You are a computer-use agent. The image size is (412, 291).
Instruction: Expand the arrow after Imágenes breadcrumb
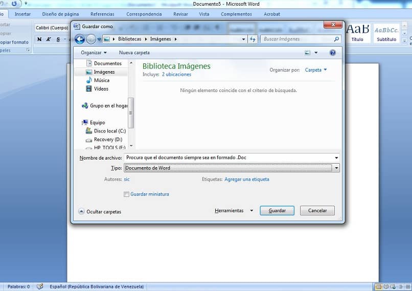click(175, 39)
